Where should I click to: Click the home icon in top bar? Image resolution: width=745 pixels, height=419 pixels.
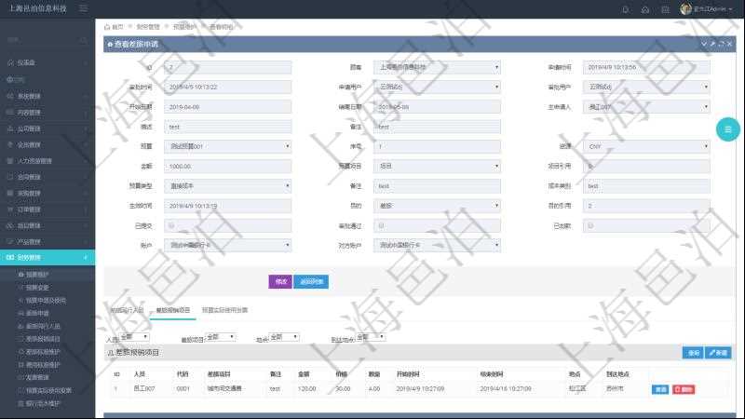(x=644, y=9)
